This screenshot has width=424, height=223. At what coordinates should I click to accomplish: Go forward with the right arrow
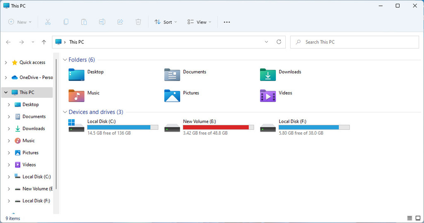(22, 42)
